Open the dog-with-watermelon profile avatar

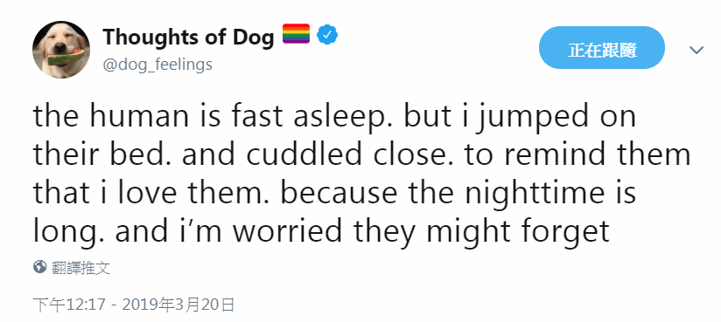click(61, 50)
